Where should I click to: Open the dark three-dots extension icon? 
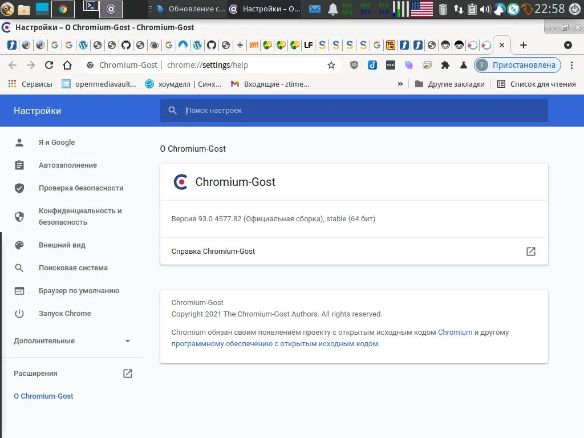390,65
